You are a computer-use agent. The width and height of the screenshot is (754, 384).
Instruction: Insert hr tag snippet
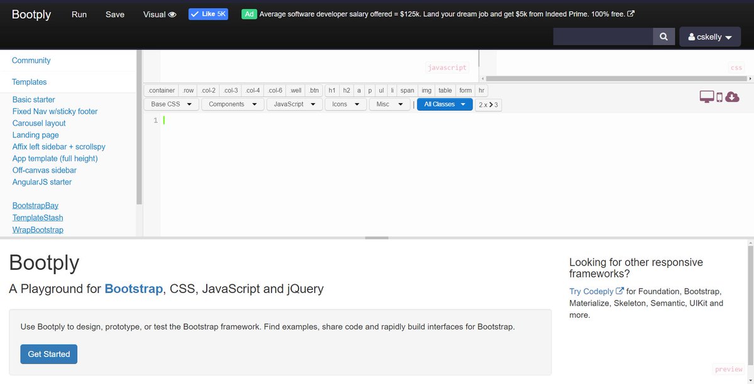[x=481, y=90]
